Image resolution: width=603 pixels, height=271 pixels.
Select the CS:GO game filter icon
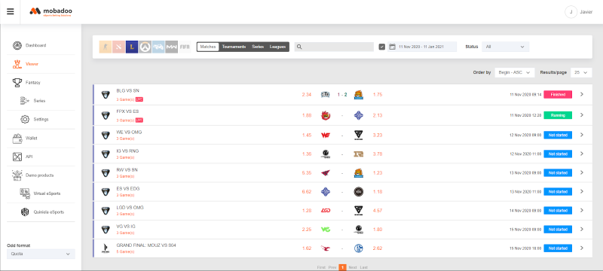[106, 47]
